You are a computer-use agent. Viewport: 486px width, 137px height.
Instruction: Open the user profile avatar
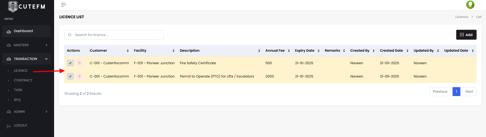click(x=470, y=5)
